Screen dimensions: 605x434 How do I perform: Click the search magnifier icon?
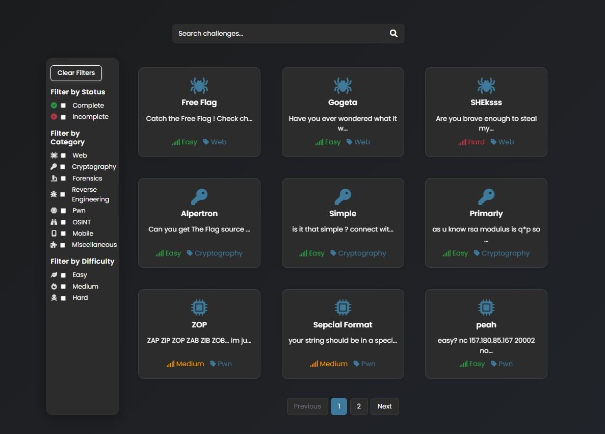click(x=393, y=33)
